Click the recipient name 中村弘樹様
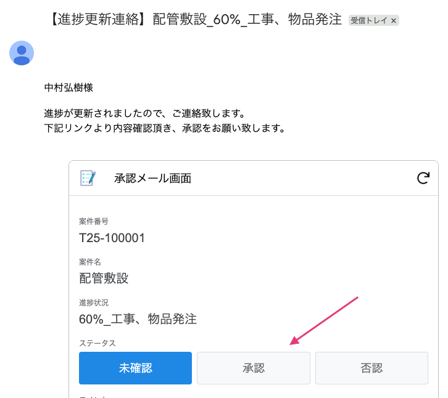 click(68, 87)
